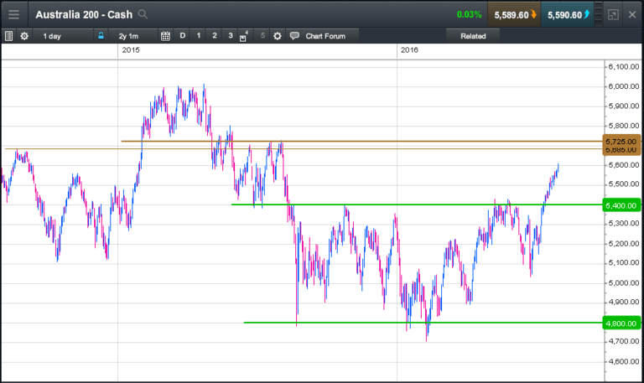Open the 1 day interval dropdown
The width and height of the screenshot is (644, 383).
coord(62,36)
